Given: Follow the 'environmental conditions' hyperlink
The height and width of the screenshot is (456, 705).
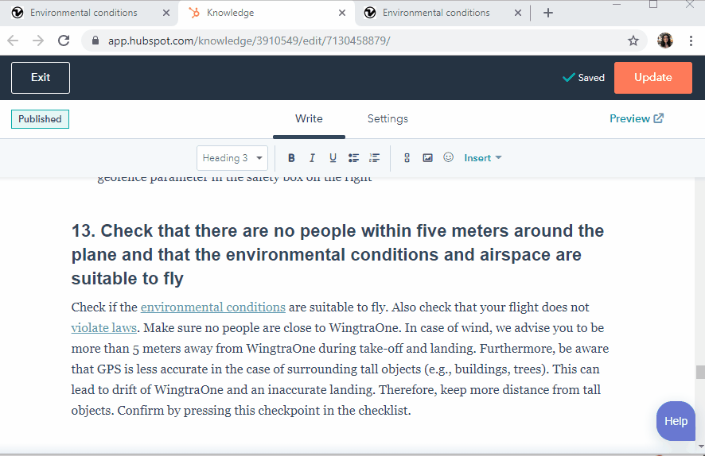Looking at the screenshot, I should click(x=212, y=307).
